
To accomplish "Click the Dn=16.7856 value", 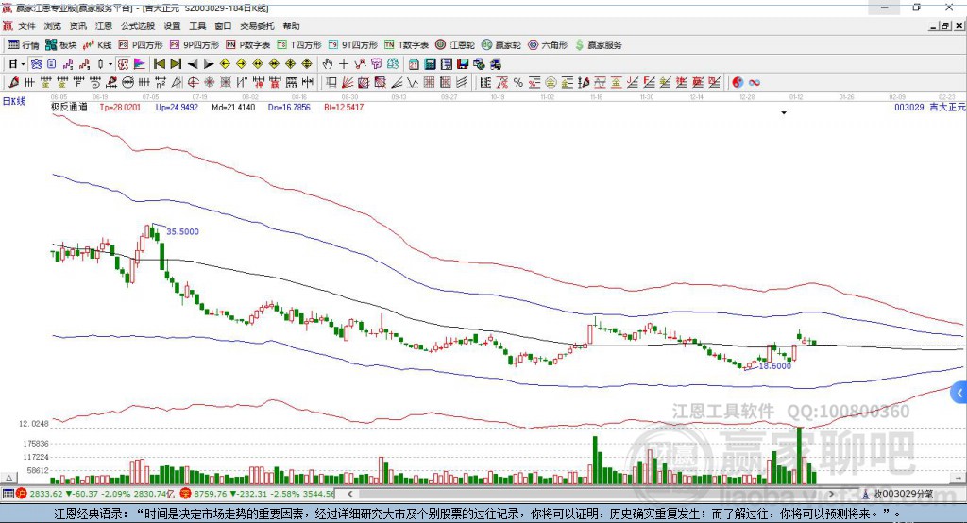I will point(289,108).
